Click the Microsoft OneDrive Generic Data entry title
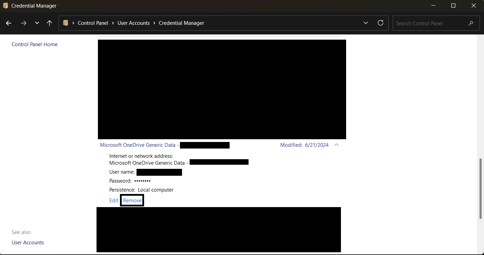Screen dimensions: 484x255 139,145
